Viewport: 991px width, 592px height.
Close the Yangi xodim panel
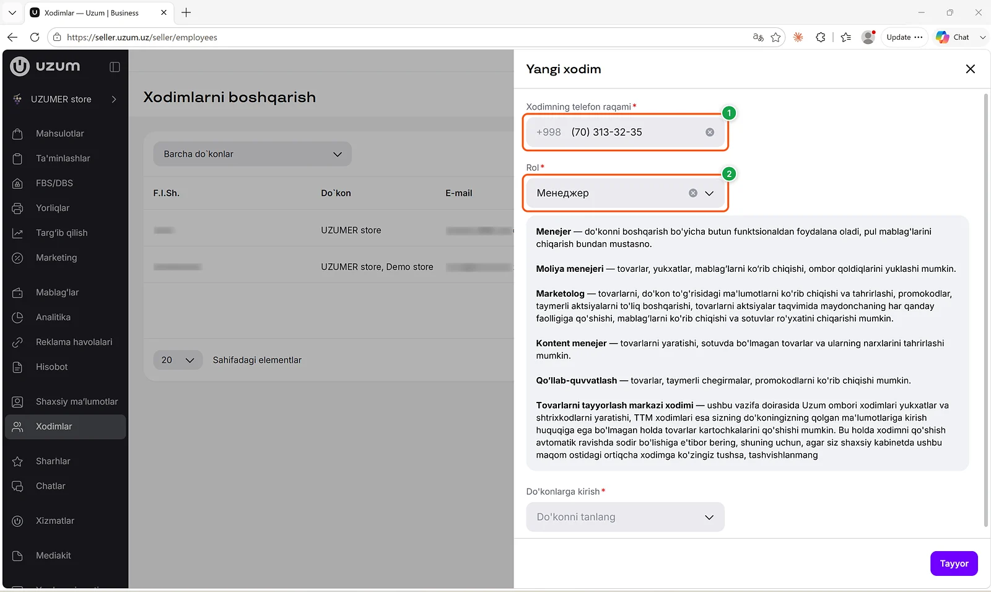point(971,69)
